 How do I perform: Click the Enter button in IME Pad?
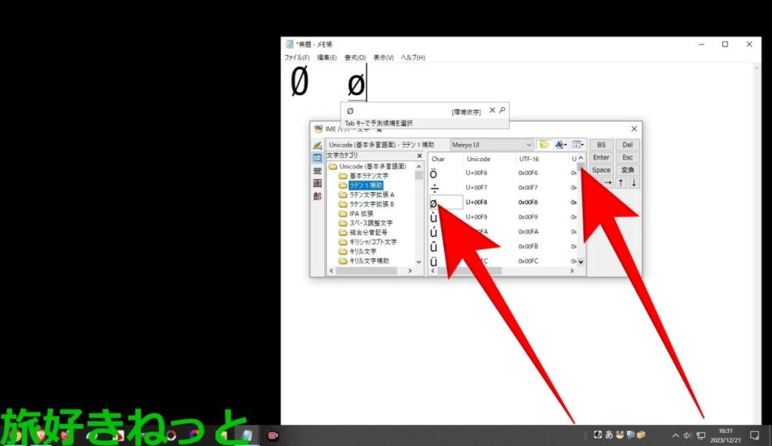[601, 157]
